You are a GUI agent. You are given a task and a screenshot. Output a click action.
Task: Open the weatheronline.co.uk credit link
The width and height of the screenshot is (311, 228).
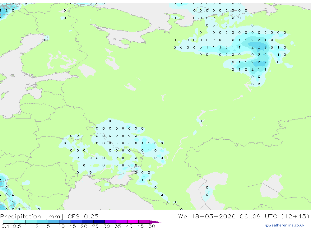285,225
